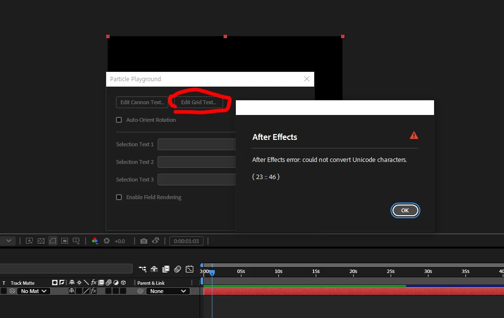Adjust the +0.0 exposure value
The image size is (504, 318).
119,241
